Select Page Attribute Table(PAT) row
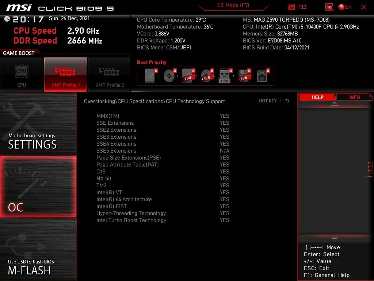The image size is (374, 281). point(163,164)
